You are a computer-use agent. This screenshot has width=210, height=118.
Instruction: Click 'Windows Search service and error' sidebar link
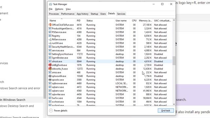click(x=20, y=88)
